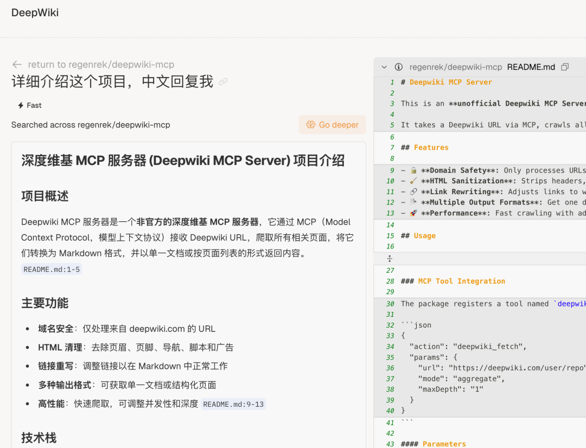
Task: Click 'Searched across regenrek/deepwiki-mcp' text
Action: pyautogui.click(x=91, y=125)
